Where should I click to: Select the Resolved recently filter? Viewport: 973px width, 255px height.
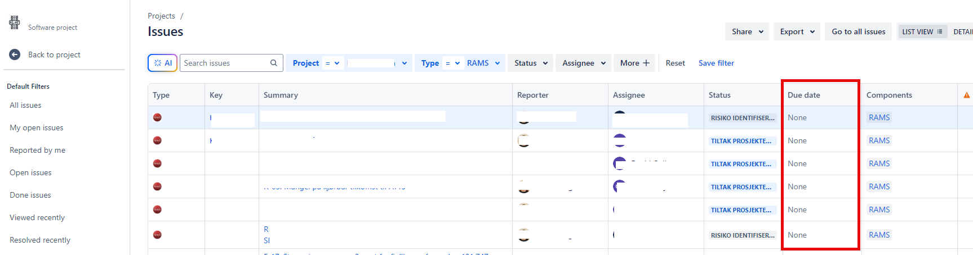tap(40, 240)
